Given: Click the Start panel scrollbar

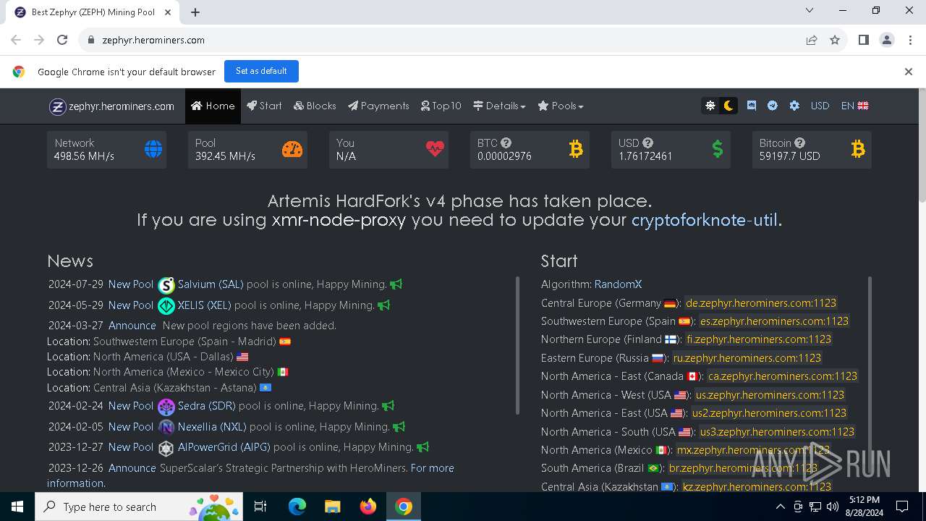Looking at the screenshot, I should [869, 384].
